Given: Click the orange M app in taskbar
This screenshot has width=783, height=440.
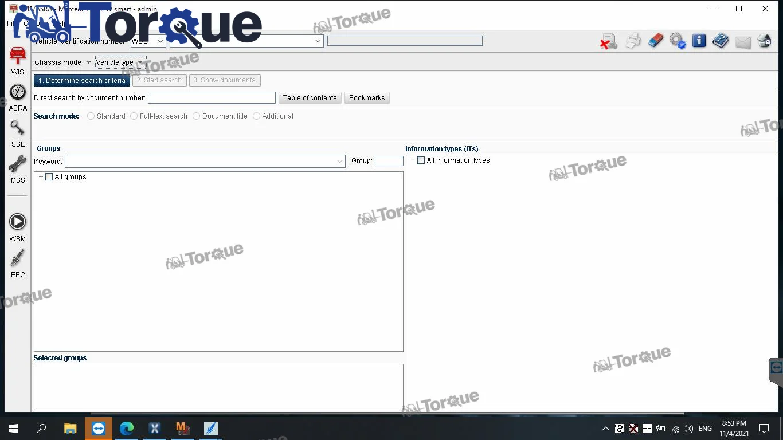Looking at the screenshot, I should click(x=182, y=428).
